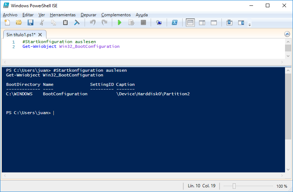Viewport: 293px width, 192px height.
Task: Click the zoom slider thumb
Action: tap(234, 186)
